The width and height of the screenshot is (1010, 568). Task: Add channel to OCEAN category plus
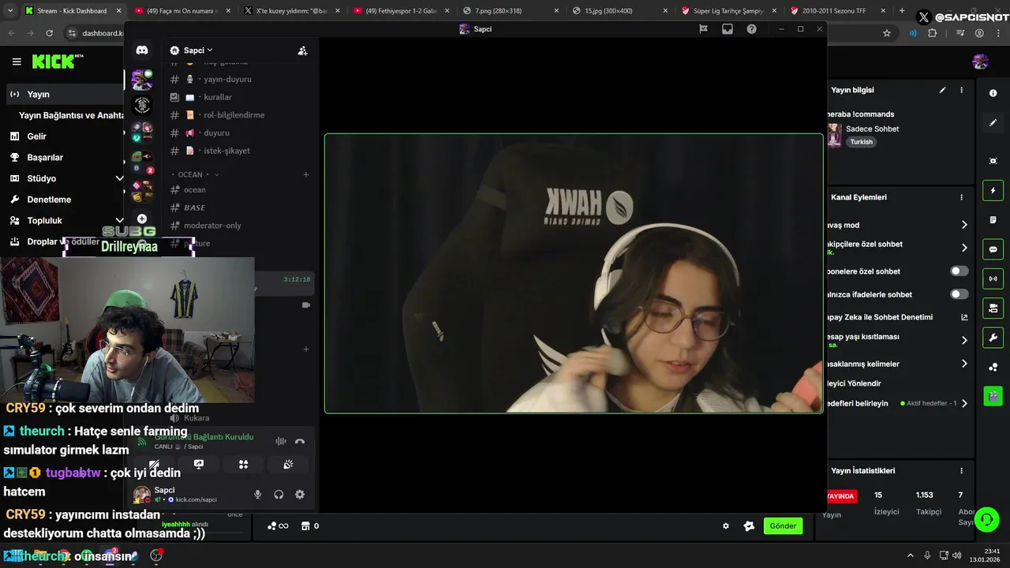click(306, 174)
